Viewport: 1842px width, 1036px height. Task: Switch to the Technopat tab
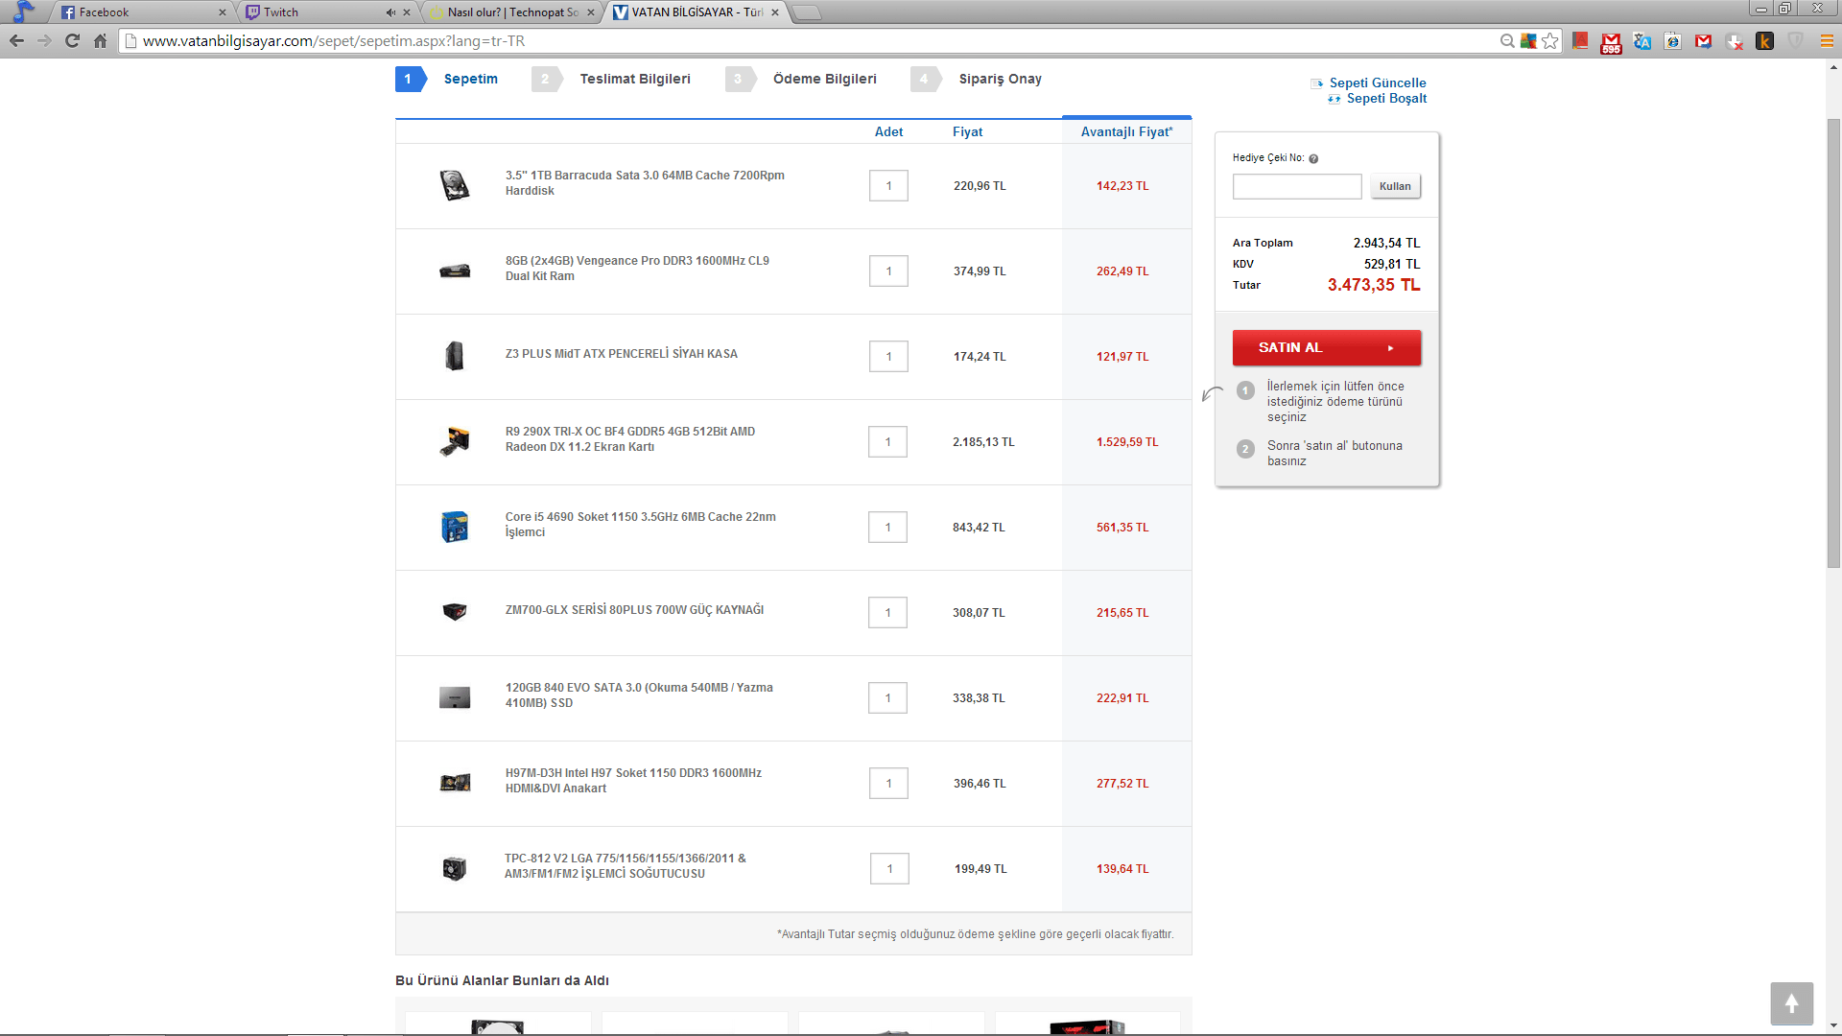point(508,12)
